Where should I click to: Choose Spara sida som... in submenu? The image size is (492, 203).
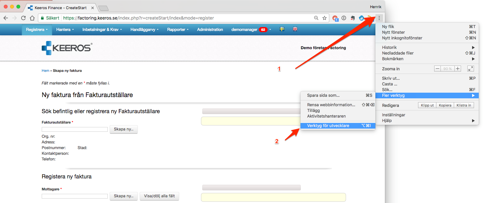[x=337, y=95]
